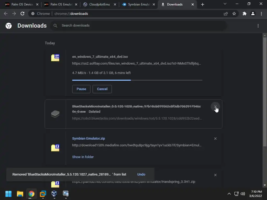Remove the Handspring_3.3H1.zip download entry
The image size is (267, 200).
coord(215,175)
